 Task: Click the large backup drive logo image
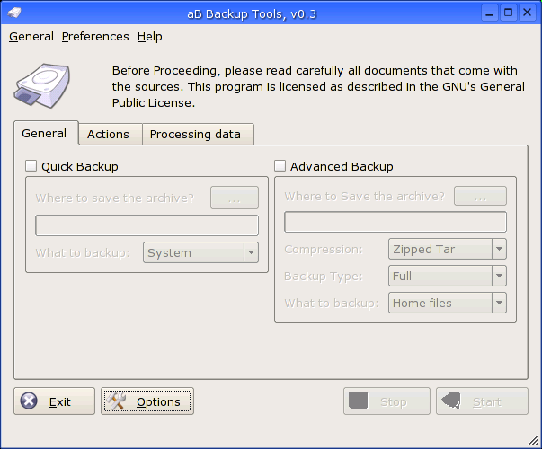point(42,85)
